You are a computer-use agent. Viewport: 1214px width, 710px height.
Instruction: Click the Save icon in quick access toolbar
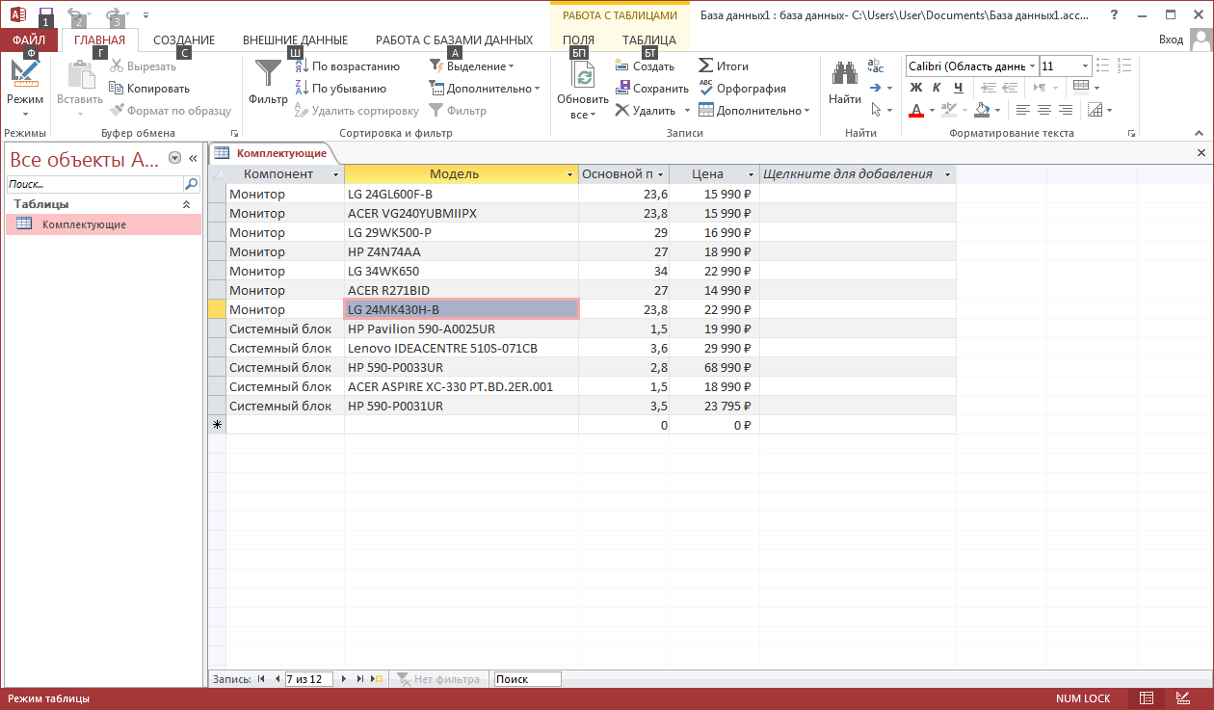tap(45, 14)
